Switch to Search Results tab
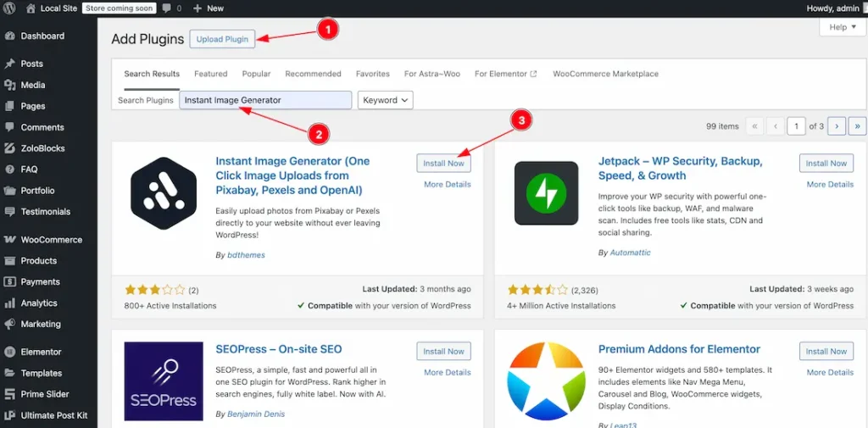 [x=152, y=74]
